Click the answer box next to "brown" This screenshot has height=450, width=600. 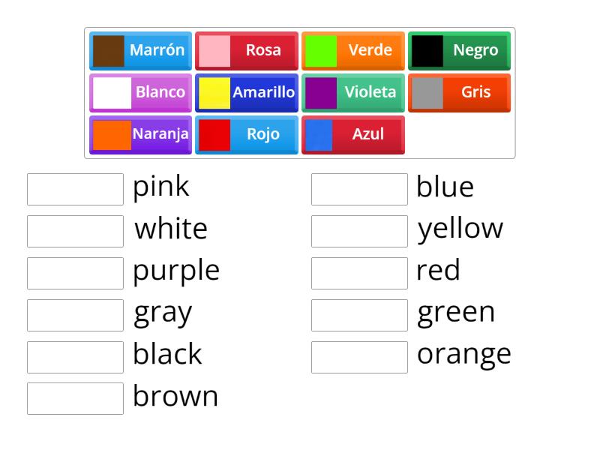[74, 398]
